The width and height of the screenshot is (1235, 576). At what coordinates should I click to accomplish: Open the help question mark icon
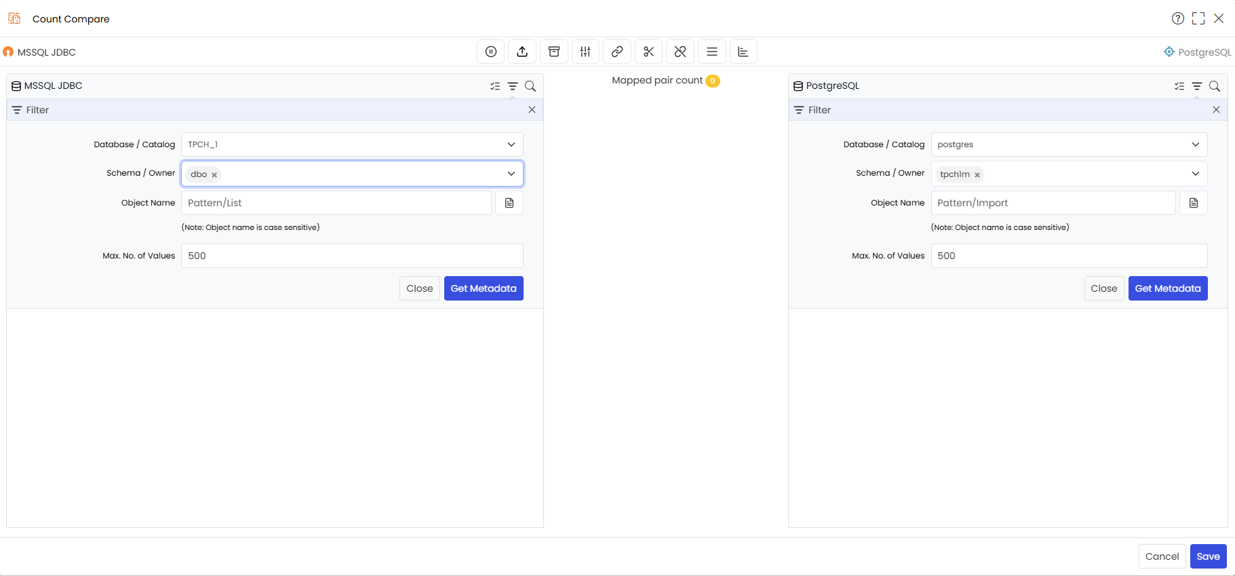[x=1178, y=18]
